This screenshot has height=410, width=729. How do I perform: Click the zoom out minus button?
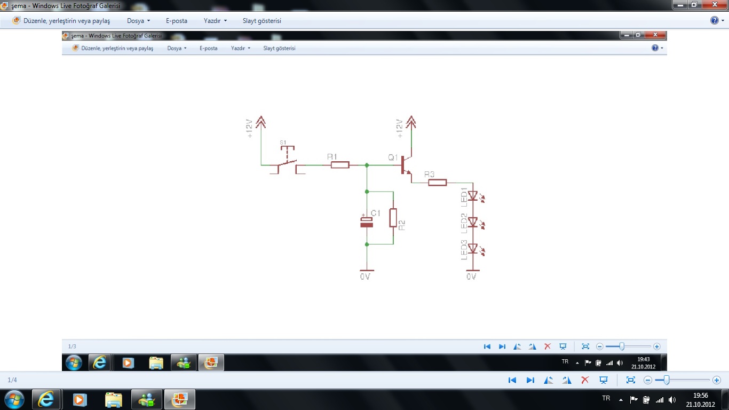[x=648, y=380]
